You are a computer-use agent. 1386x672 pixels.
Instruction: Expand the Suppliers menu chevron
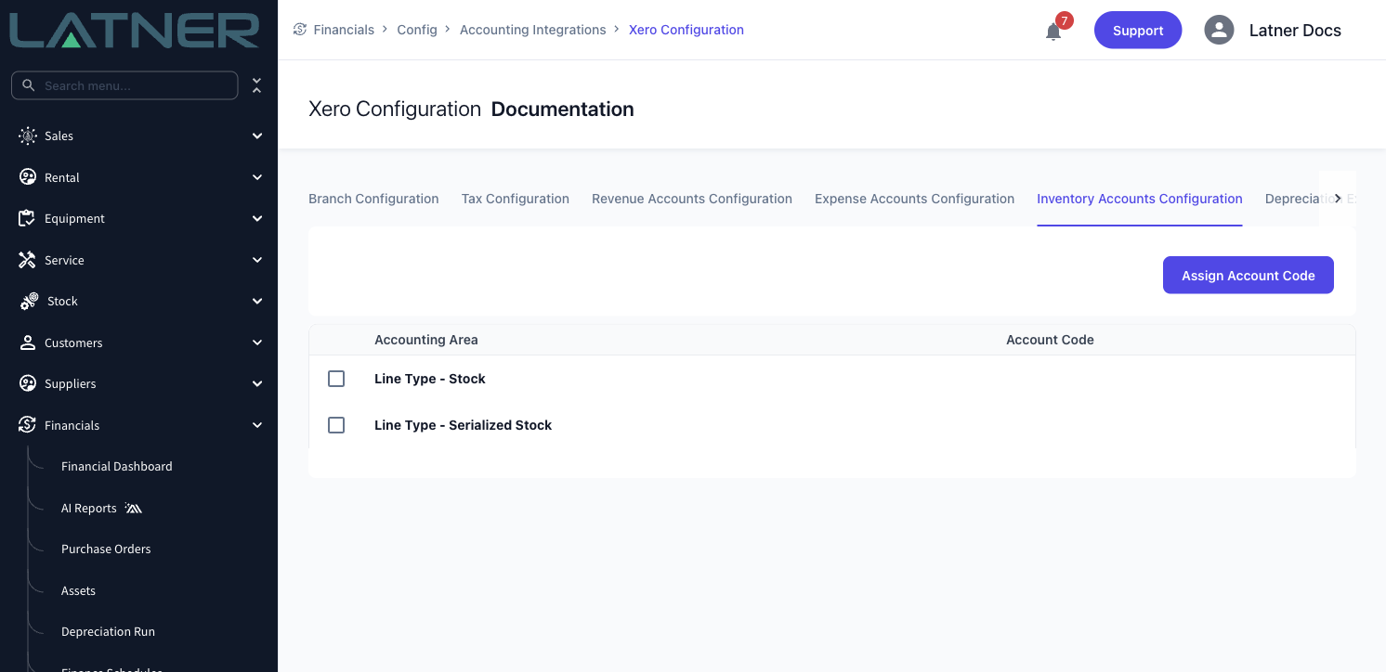tap(257, 383)
